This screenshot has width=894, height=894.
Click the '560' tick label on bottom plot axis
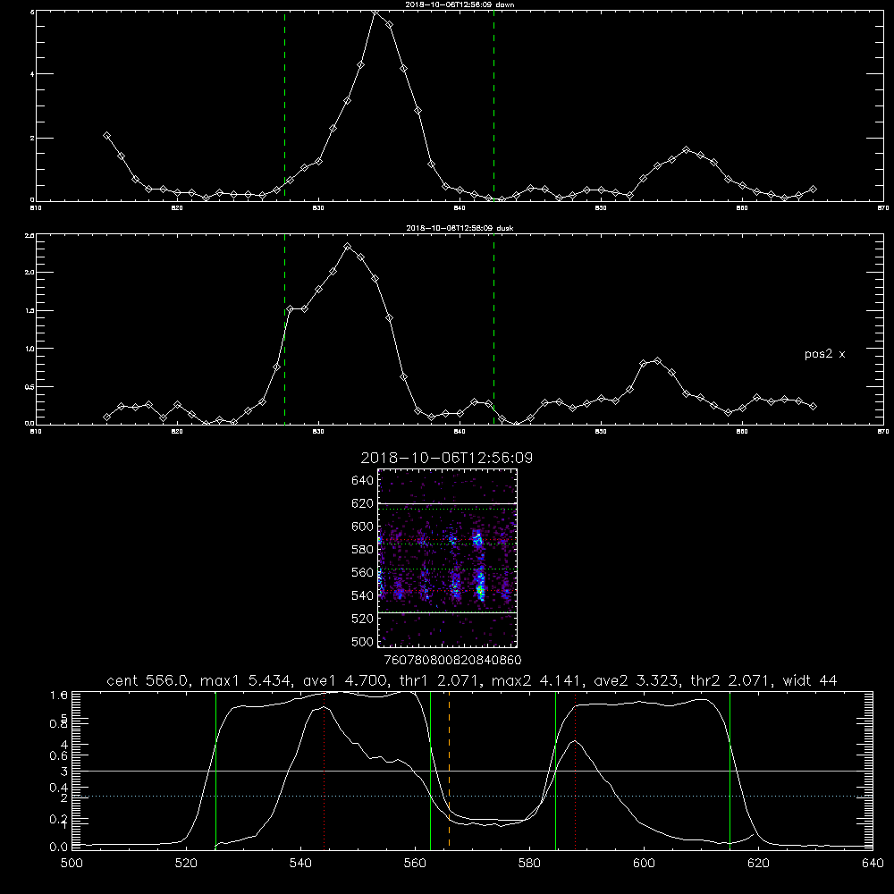pos(415,864)
